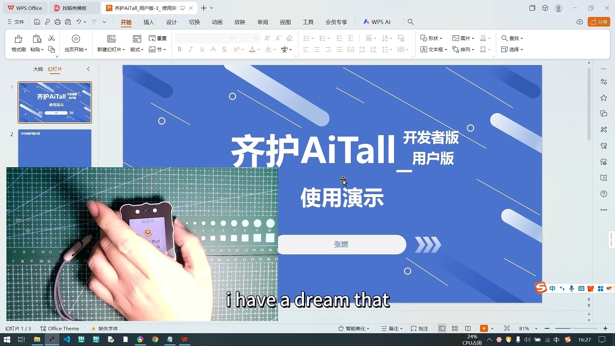
Task: Open the search magnifier in ribbon bar
Action: [x=411, y=22]
